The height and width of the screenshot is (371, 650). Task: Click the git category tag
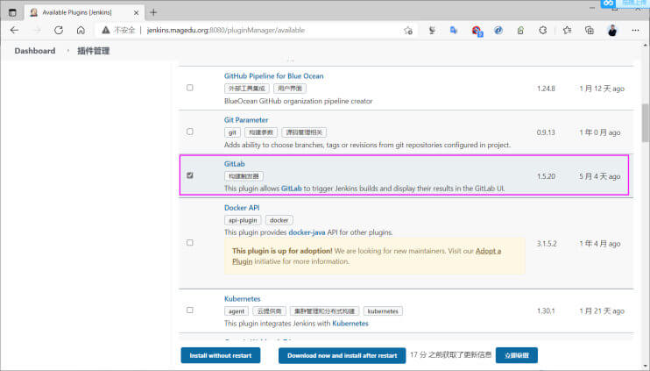[x=232, y=132]
